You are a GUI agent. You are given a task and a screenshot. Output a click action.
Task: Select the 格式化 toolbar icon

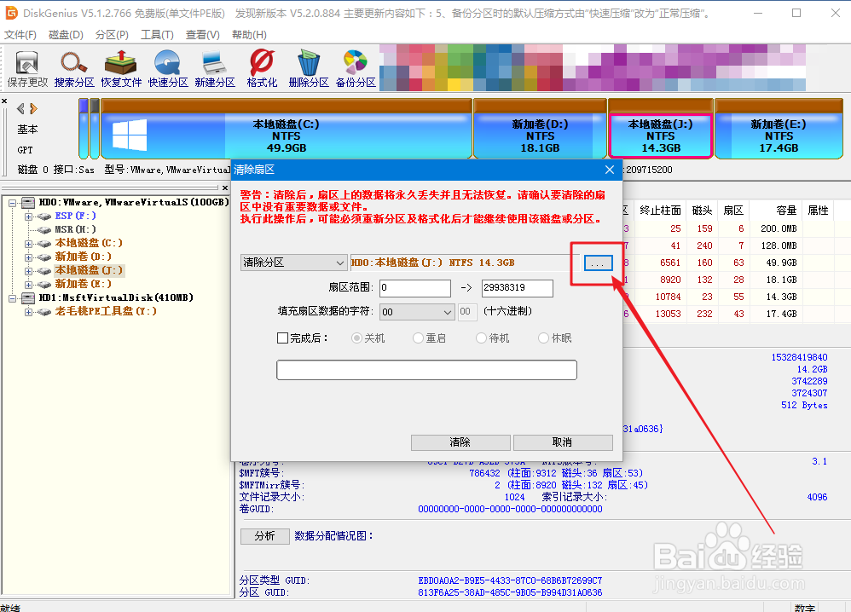(260, 68)
